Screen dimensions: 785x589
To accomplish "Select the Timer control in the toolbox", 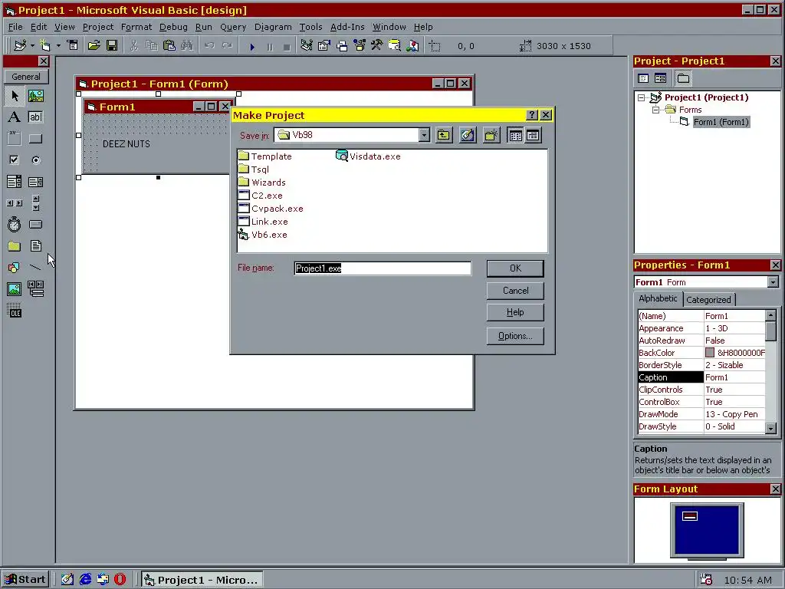I will 15,225.
